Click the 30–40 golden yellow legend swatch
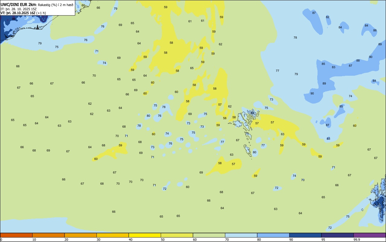This screenshot has width=386, height=242. click(112, 235)
